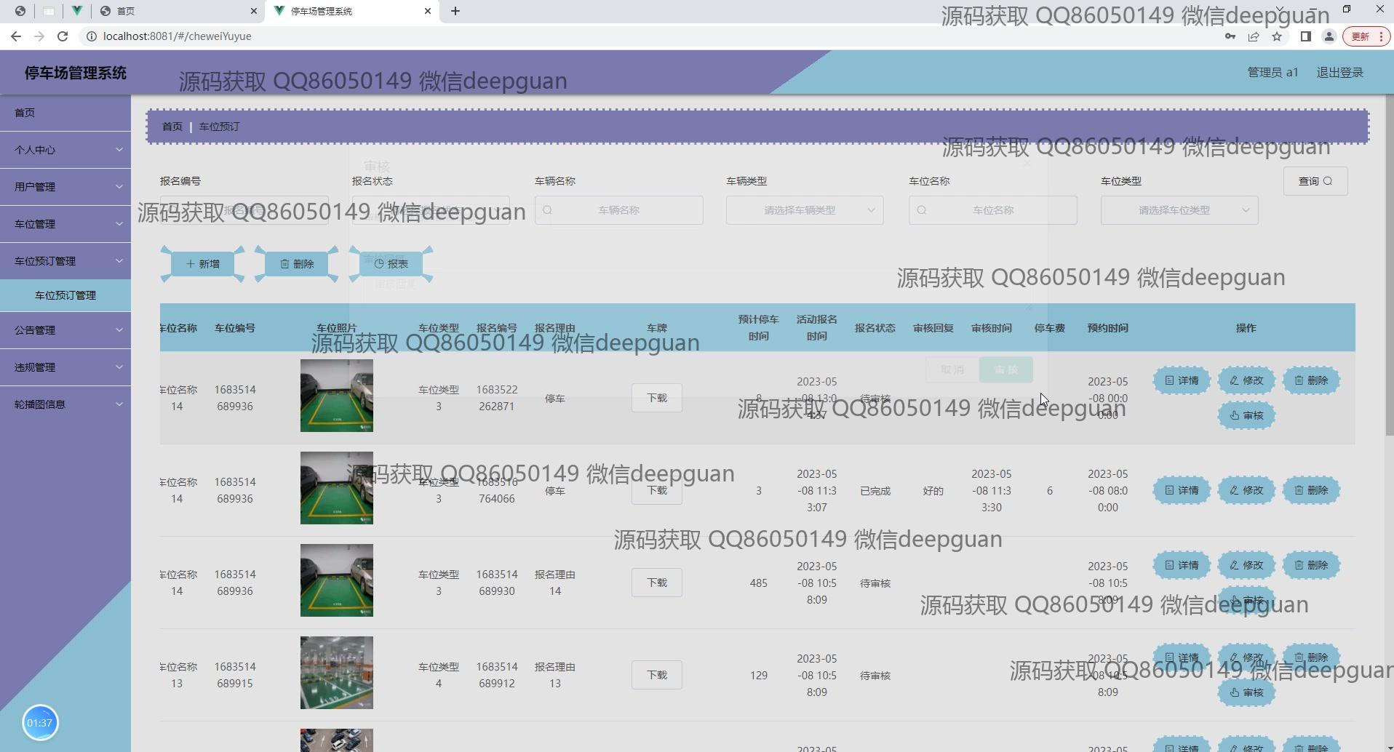Open the browser profile avatar icon
This screenshot has width=1394, height=752.
pos(1329,36)
